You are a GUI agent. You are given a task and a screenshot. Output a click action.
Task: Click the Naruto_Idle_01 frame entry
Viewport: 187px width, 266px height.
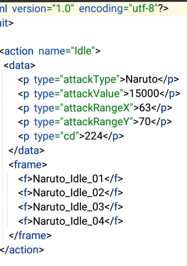click(68, 179)
